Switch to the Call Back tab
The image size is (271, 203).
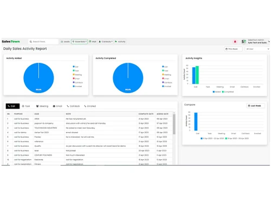pyautogui.click(x=73, y=106)
